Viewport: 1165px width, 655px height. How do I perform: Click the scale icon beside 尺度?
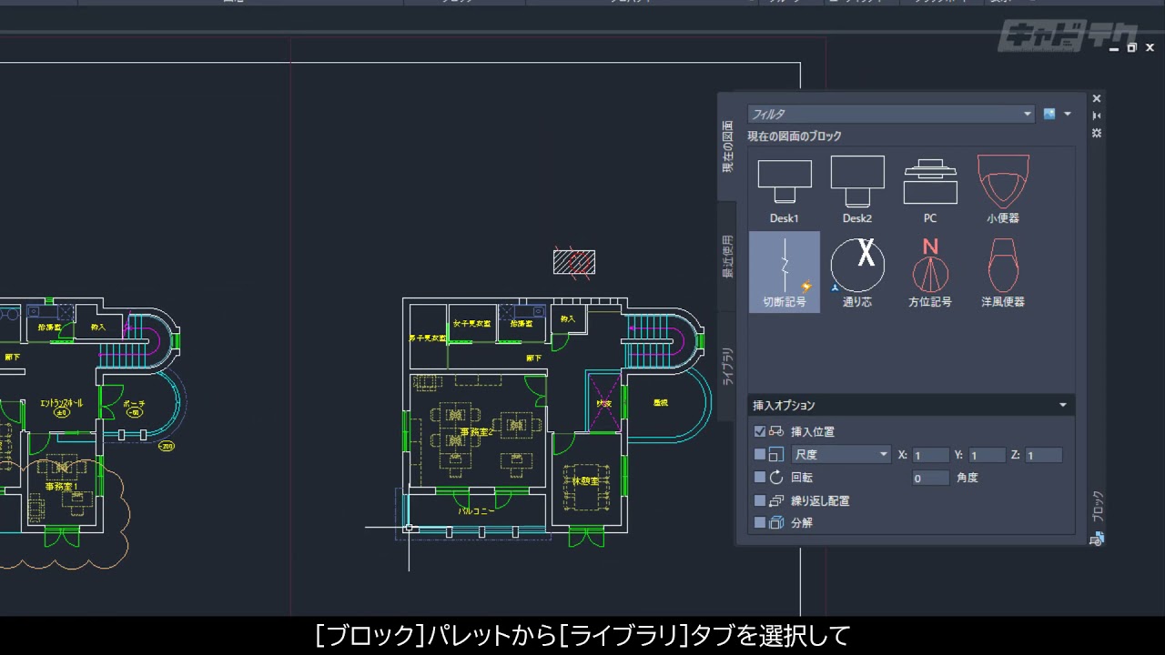(776, 454)
